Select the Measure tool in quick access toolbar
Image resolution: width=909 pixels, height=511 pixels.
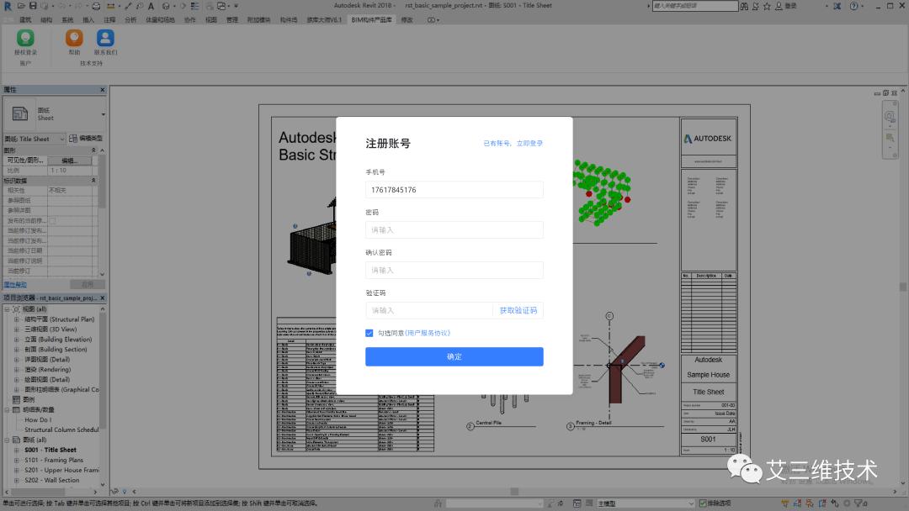click(111, 6)
